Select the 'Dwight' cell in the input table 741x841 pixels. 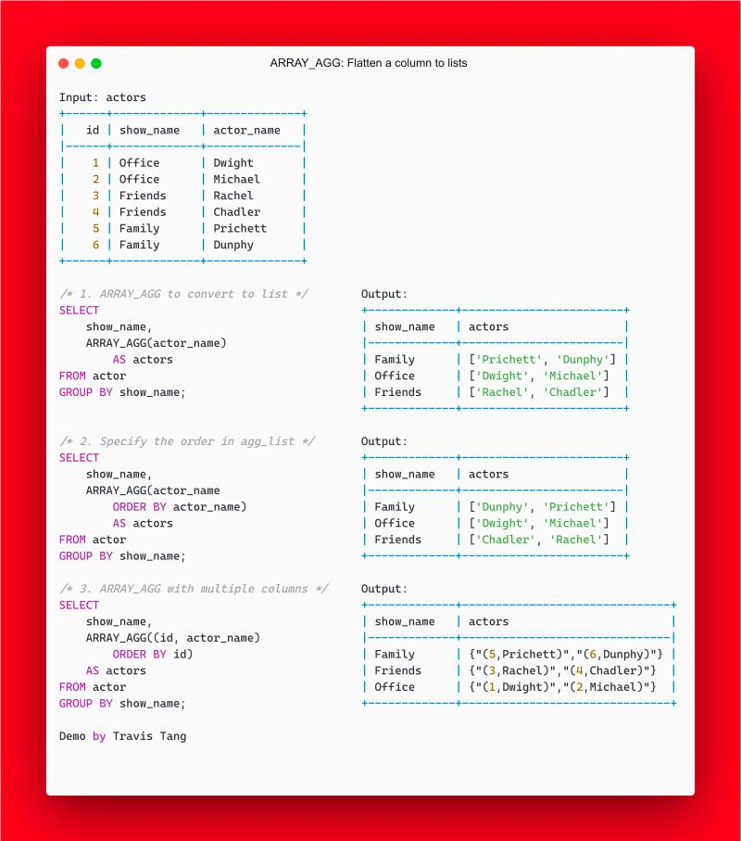pos(233,163)
